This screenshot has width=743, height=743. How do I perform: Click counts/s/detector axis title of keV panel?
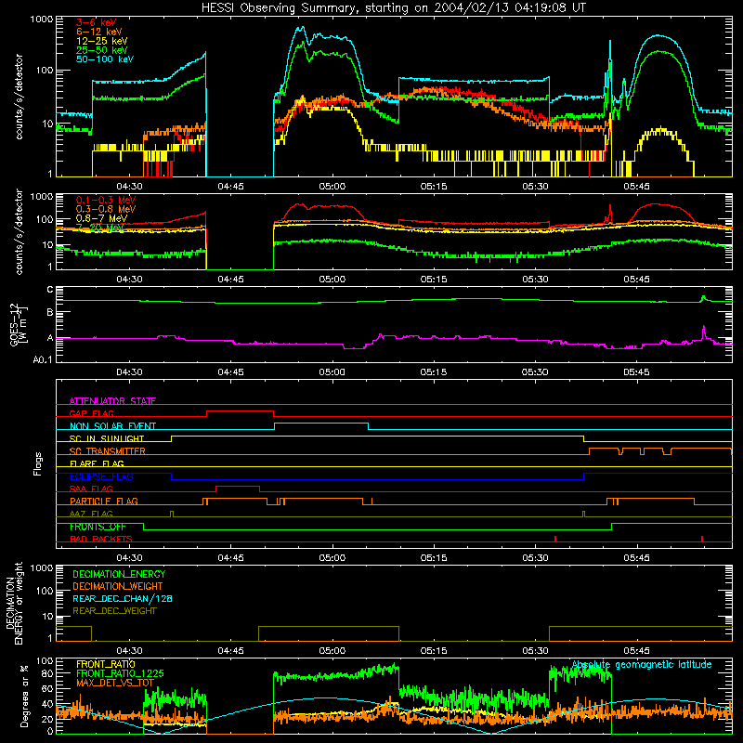coord(19,97)
